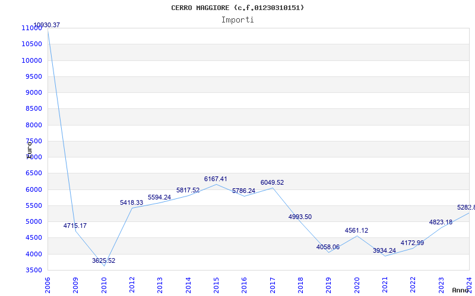475x296 pixels.
Task: Select the 4823.18 data label
Action: pos(441,223)
